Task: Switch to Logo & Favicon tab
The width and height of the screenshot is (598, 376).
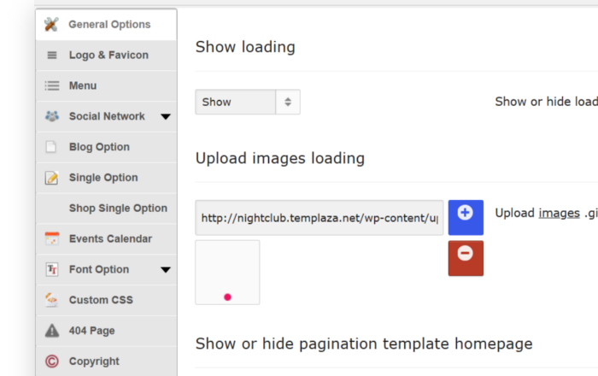Action: (106, 56)
